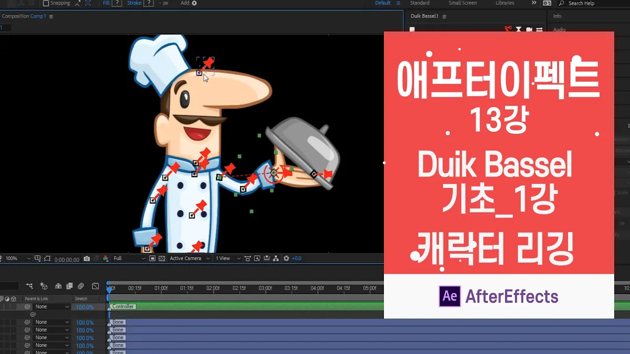Open the Composition panel menu icon
This screenshot has height=354, width=630.
51,16
